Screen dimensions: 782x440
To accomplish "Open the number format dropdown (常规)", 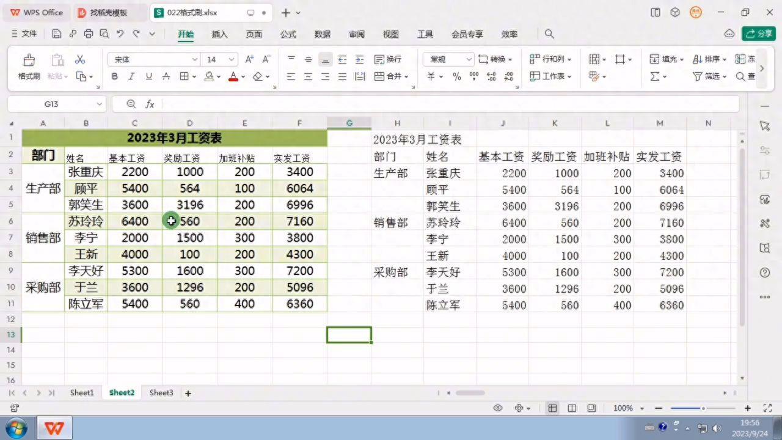I will click(469, 59).
